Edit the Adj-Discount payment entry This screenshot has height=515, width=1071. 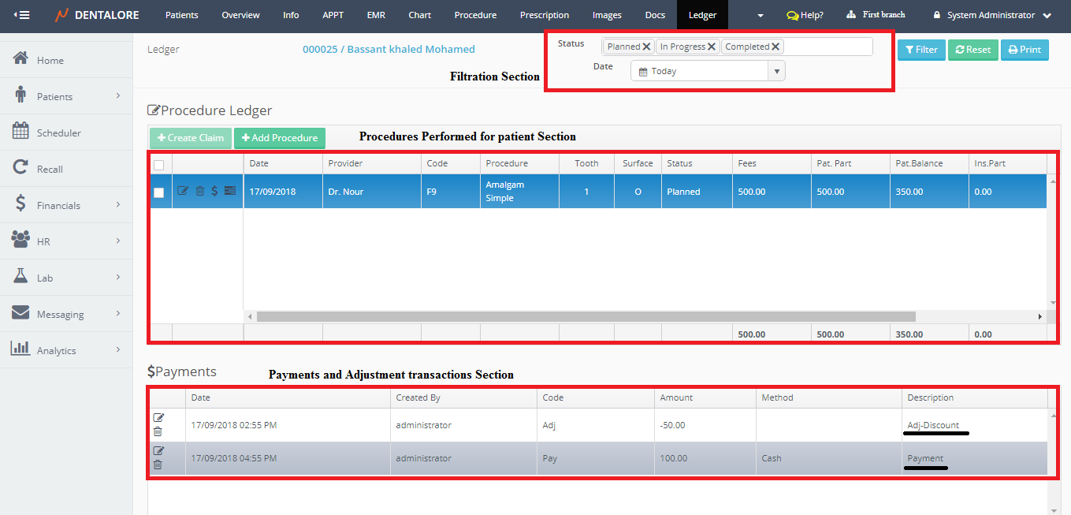[158, 418]
